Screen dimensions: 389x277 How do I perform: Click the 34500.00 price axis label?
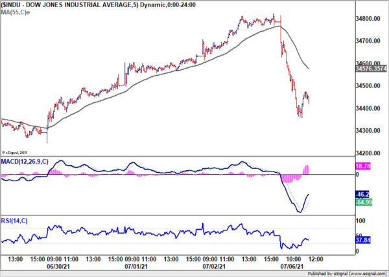(x=368, y=85)
